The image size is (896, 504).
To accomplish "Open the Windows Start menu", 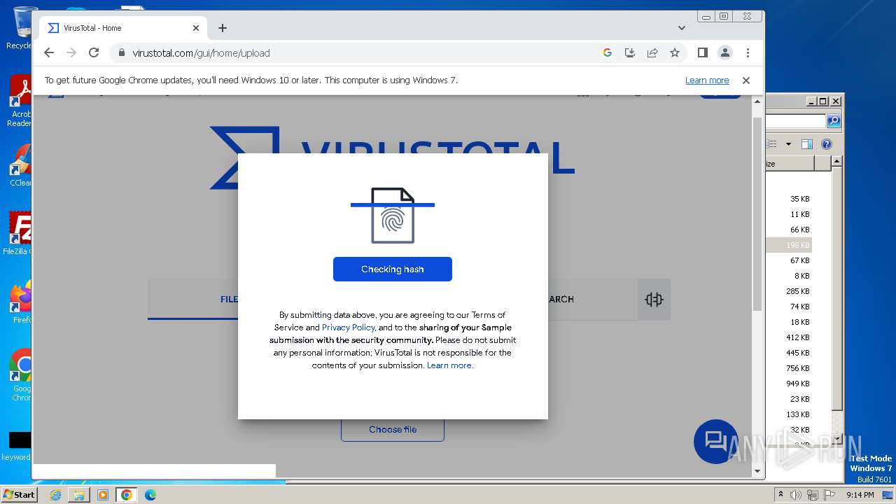I will tap(19, 494).
